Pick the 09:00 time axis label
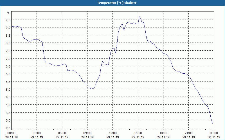225x140 pixels. click(x=87, y=133)
